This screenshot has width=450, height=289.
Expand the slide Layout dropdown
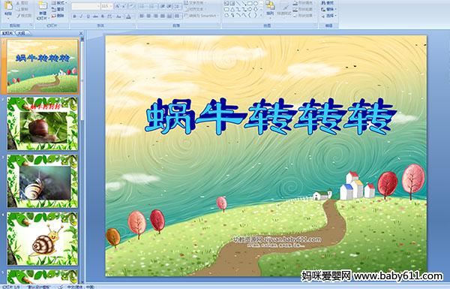pyautogui.click(x=59, y=3)
